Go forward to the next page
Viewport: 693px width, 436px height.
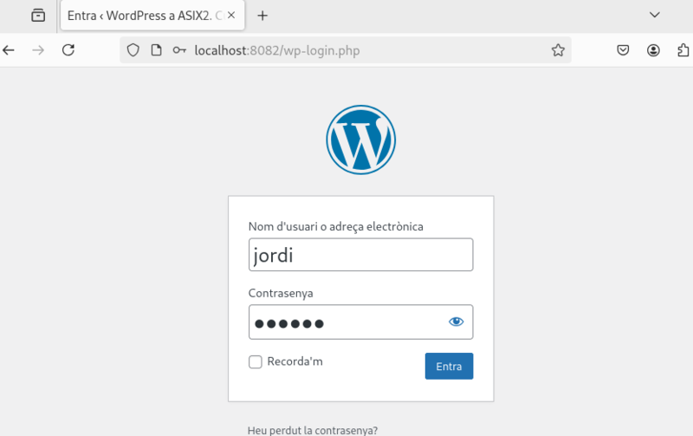point(38,50)
